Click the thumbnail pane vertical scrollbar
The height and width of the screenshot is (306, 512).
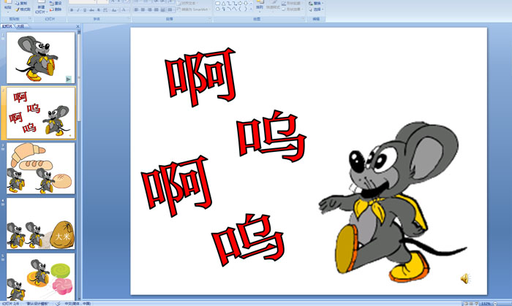click(x=79, y=164)
